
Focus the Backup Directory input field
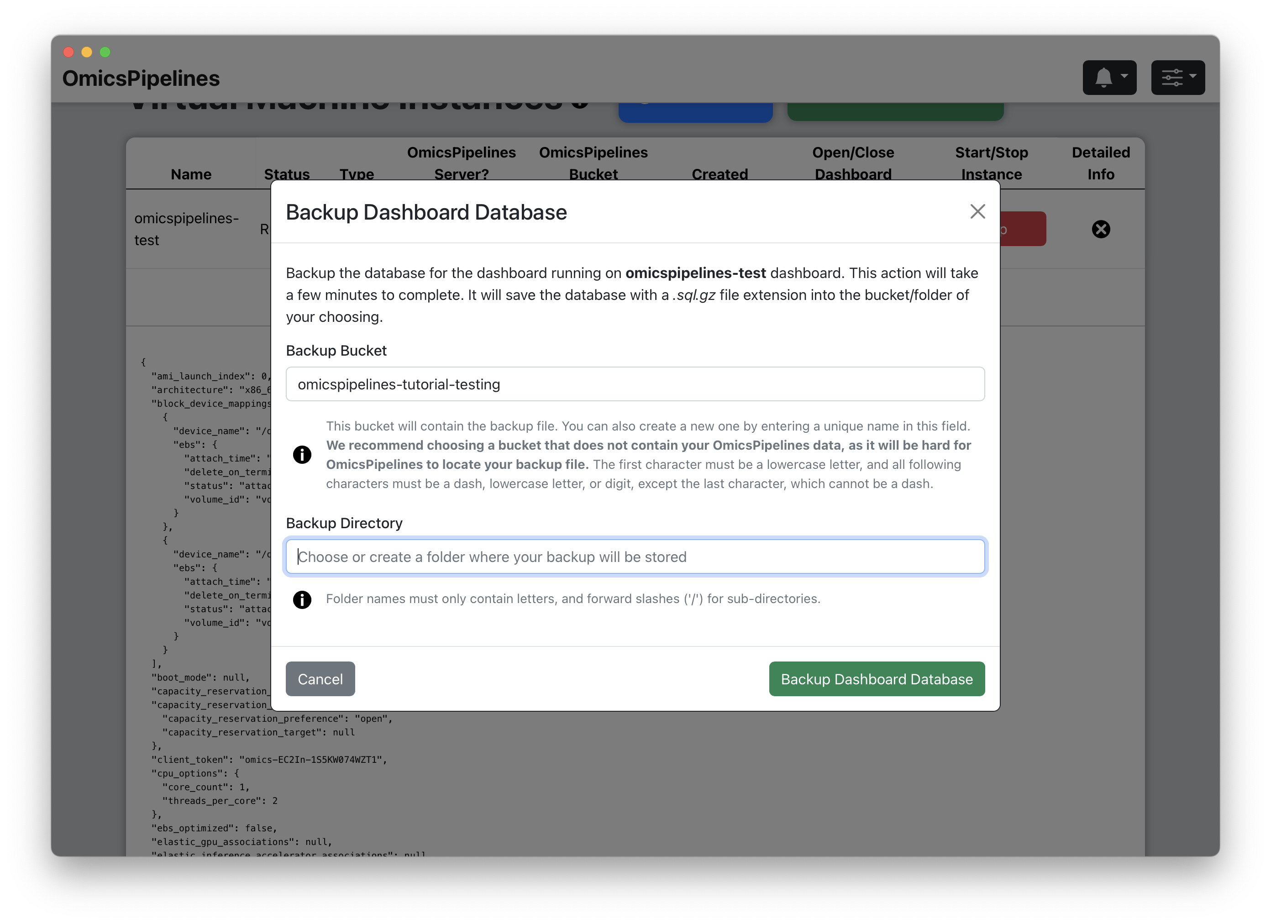pos(635,556)
